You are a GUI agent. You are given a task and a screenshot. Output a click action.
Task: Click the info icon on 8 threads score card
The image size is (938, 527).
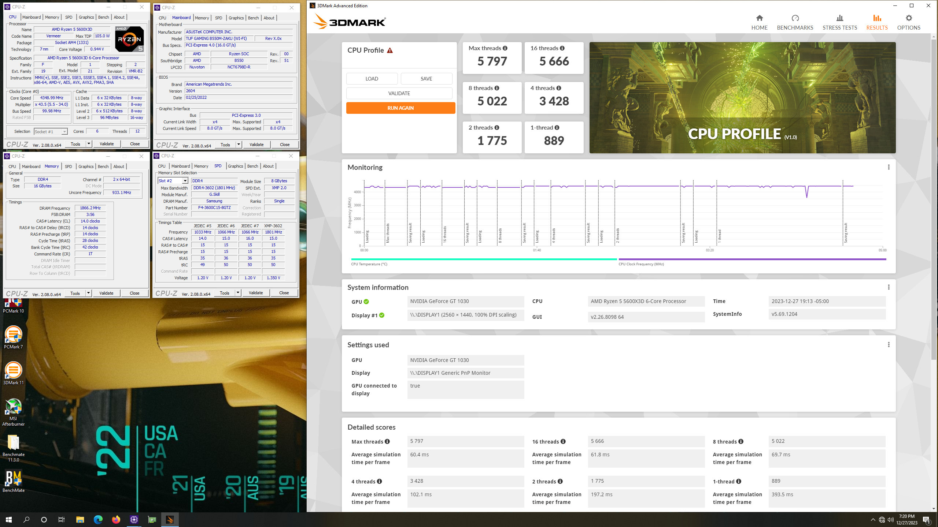pos(497,88)
